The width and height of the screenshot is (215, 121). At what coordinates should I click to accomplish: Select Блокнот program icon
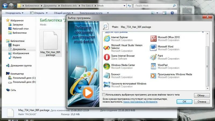pos(107,76)
